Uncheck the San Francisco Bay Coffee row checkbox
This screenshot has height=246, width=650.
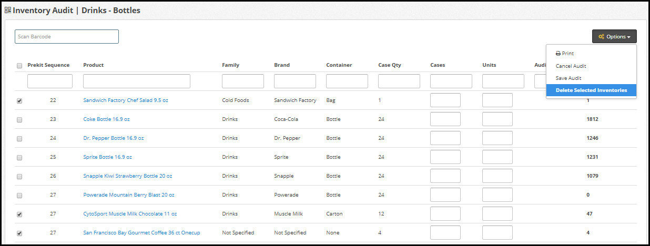19,233
